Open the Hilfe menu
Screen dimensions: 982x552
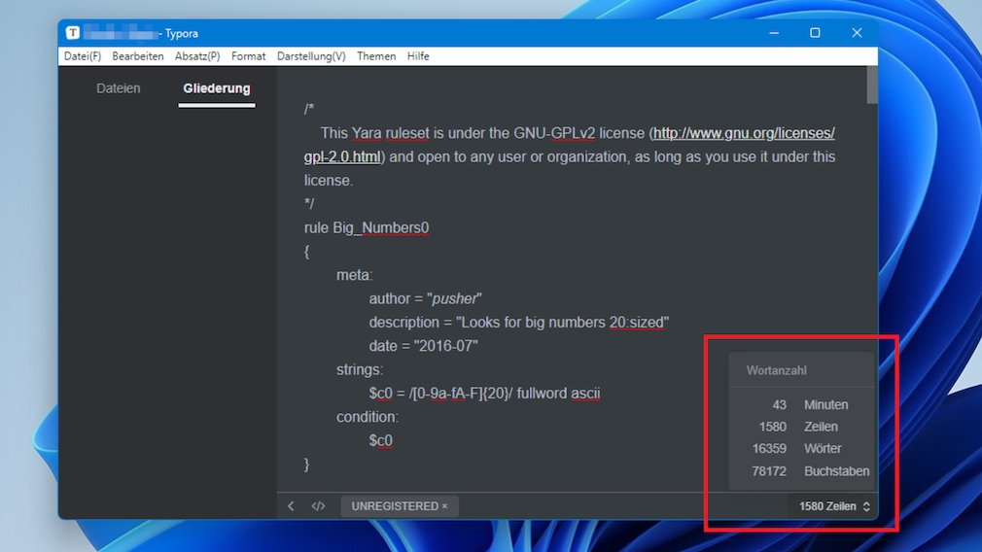pos(418,56)
